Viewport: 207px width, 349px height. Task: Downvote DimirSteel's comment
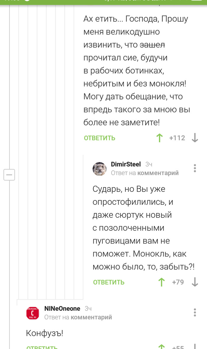[195, 282]
